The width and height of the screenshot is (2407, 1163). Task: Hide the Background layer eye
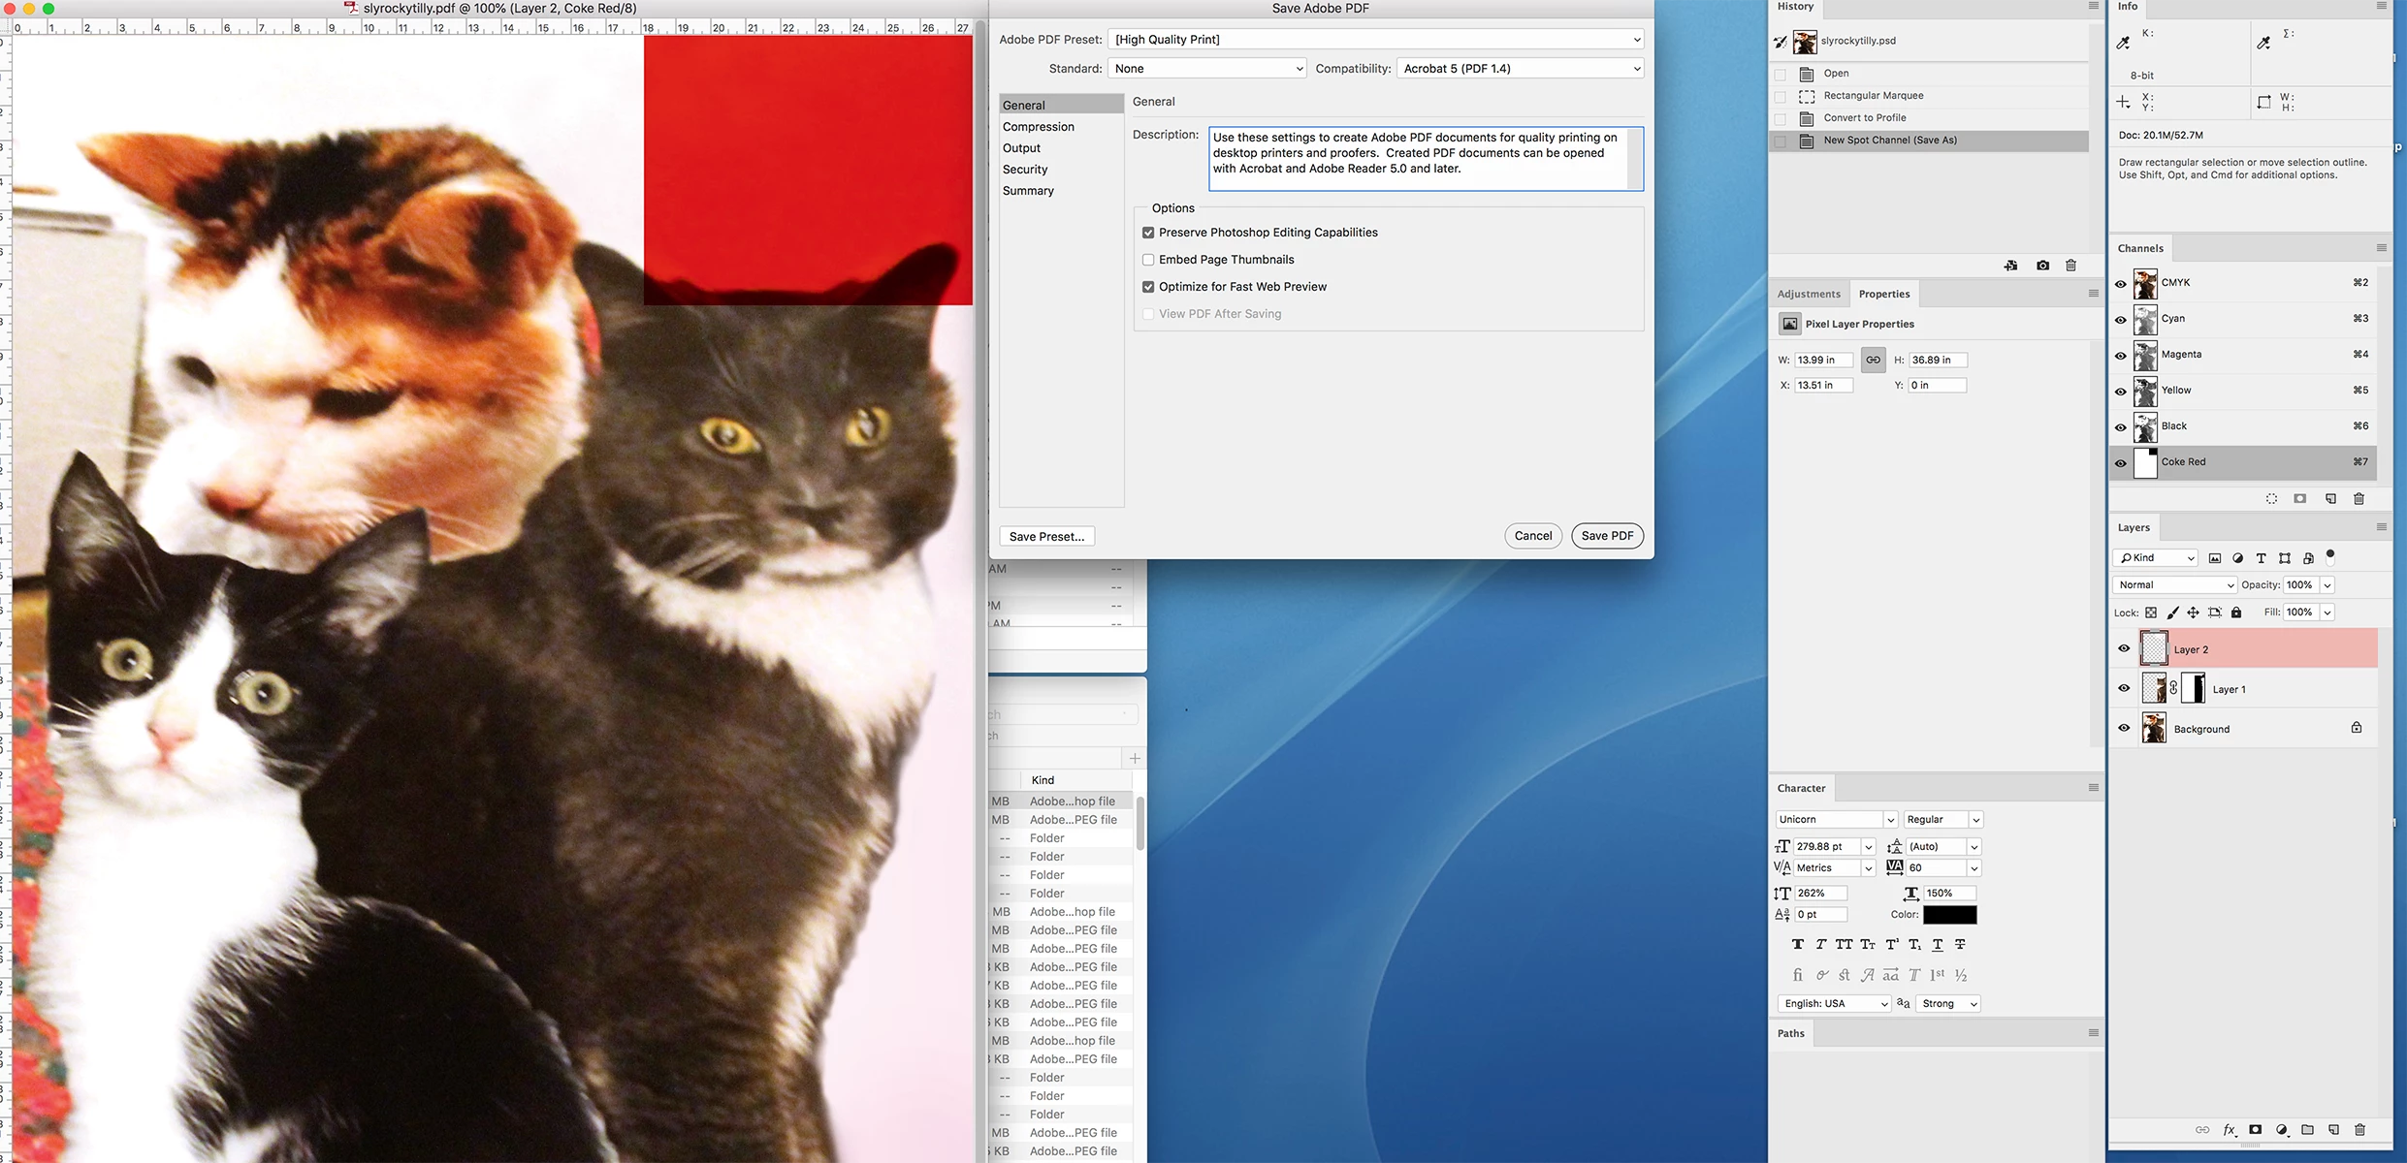pyautogui.click(x=2124, y=728)
